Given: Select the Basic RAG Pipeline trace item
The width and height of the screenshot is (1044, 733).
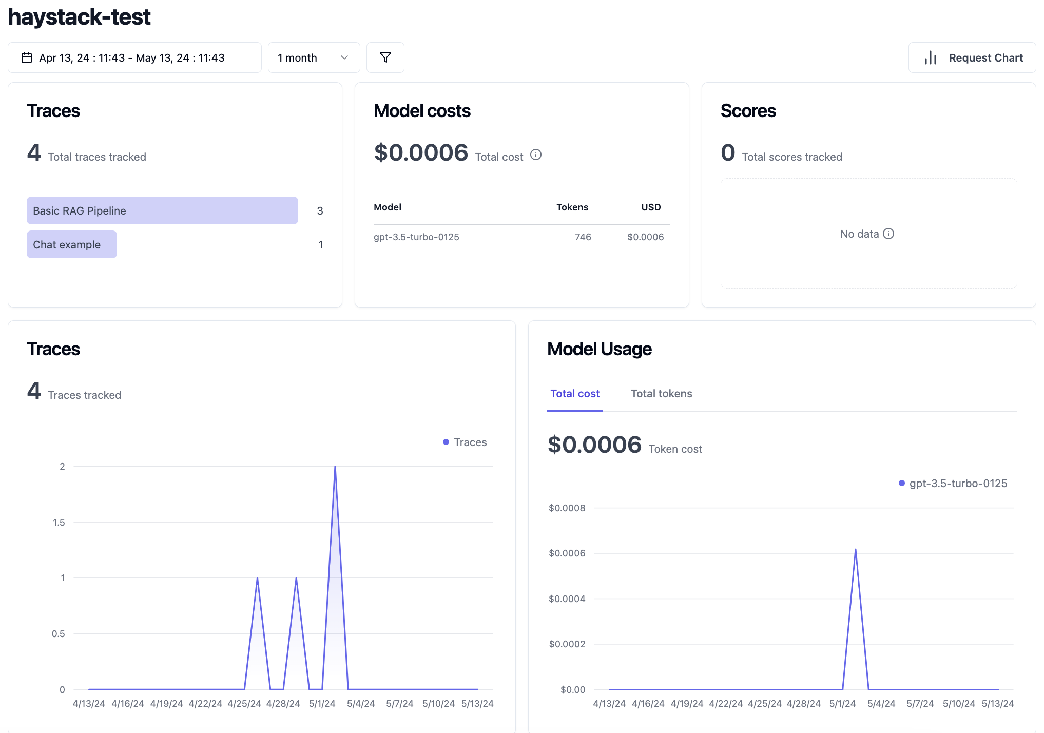Looking at the screenshot, I should (x=162, y=210).
